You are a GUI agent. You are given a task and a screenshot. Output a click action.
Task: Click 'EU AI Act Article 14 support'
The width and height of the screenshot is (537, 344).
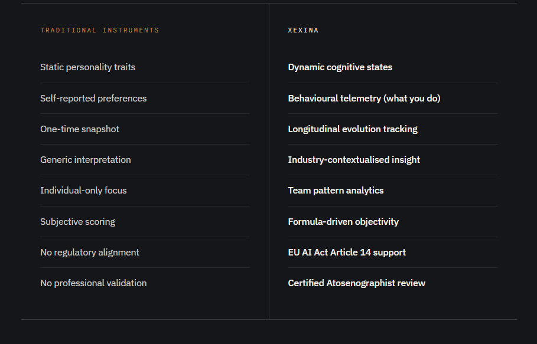click(347, 253)
